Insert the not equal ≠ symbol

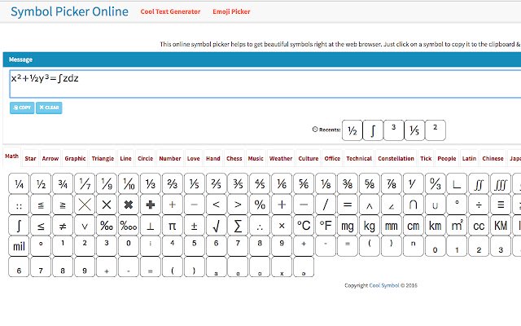(x=63, y=226)
